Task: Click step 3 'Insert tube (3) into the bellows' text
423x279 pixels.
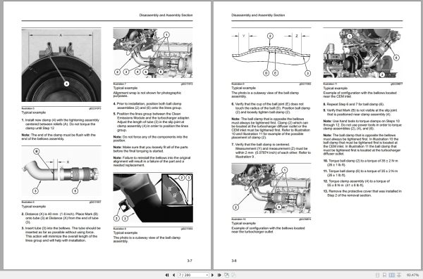Action: point(61,234)
